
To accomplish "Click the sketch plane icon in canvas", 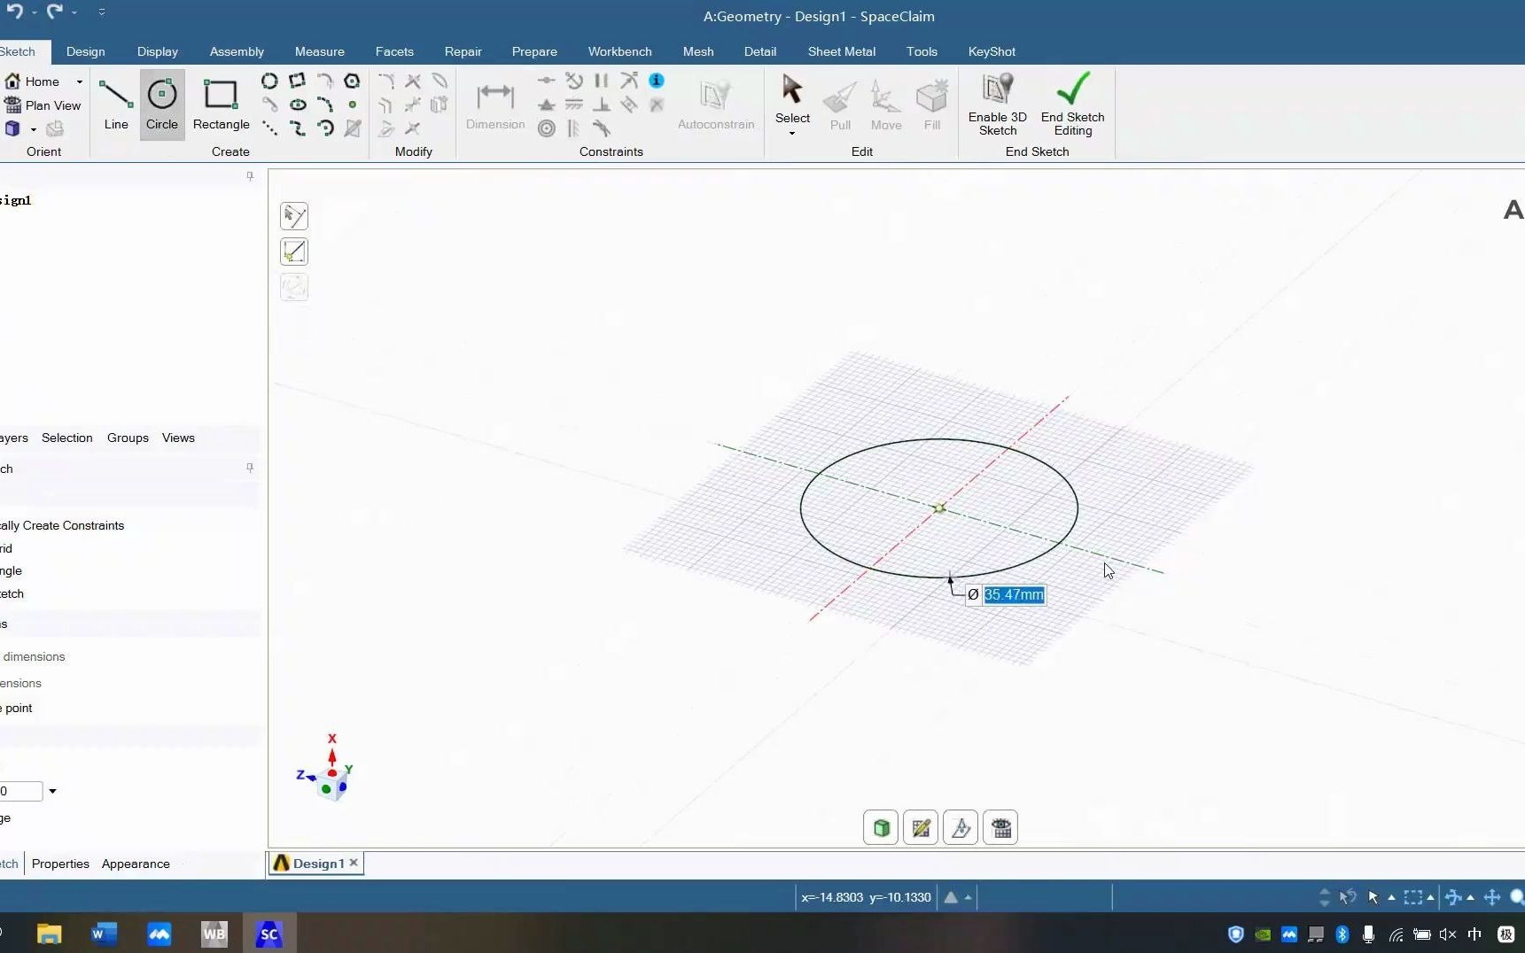I will [294, 252].
